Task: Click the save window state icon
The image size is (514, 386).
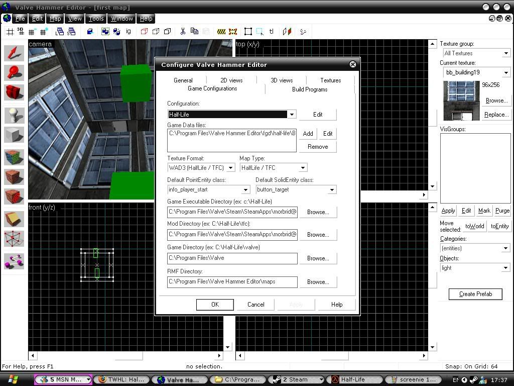Action: (x=71, y=32)
